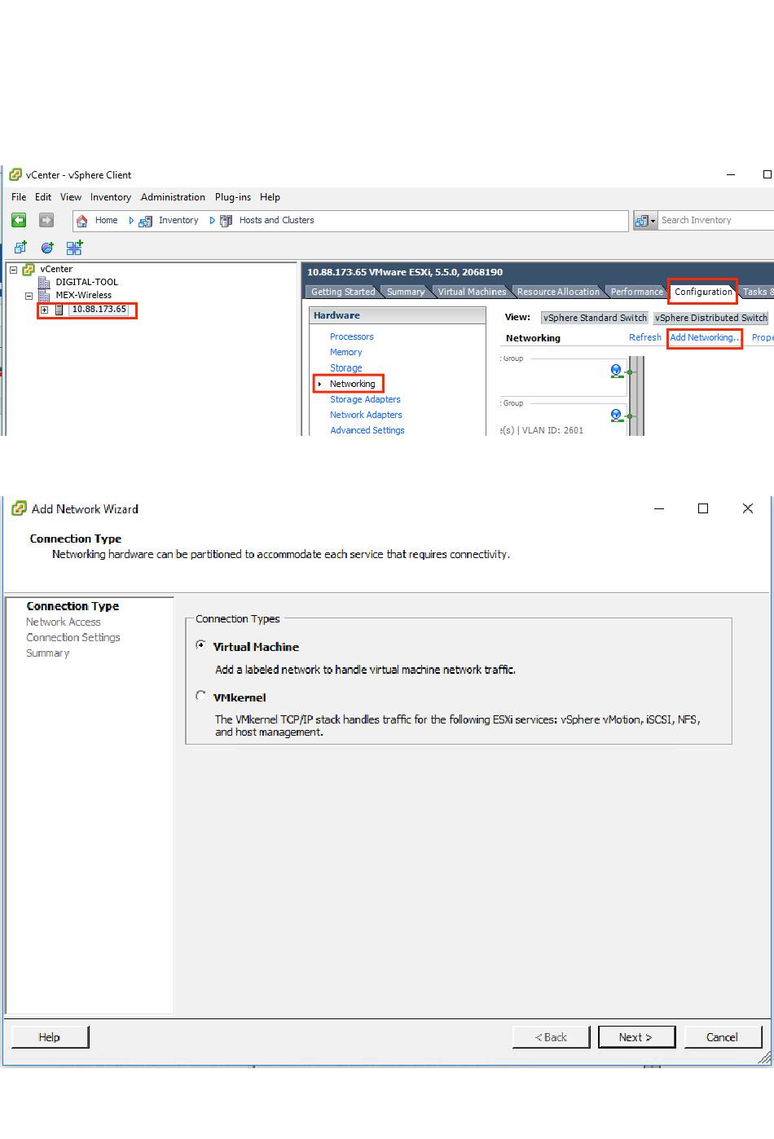774x1139 pixels.
Task: Click the Inventory icon in the breadcrumb
Action: tap(145, 221)
